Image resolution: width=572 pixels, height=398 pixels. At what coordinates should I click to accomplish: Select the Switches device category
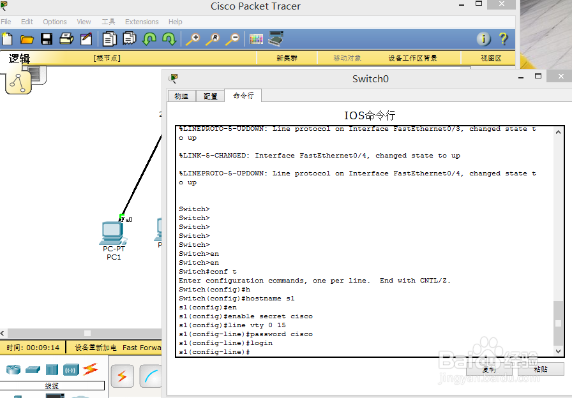[x=33, y=369]
